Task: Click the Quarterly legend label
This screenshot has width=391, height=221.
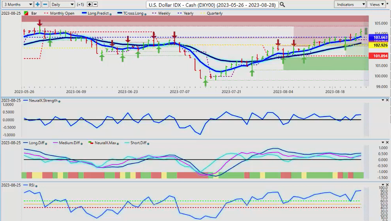Action: tap(214, 13)
